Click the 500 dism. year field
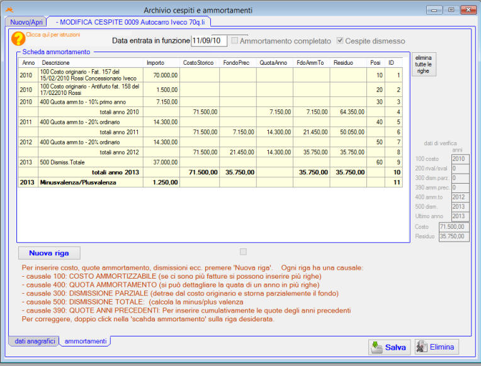The width and height of the screenshot is (481, 366). pyautogui.click(x=460, y=207)
